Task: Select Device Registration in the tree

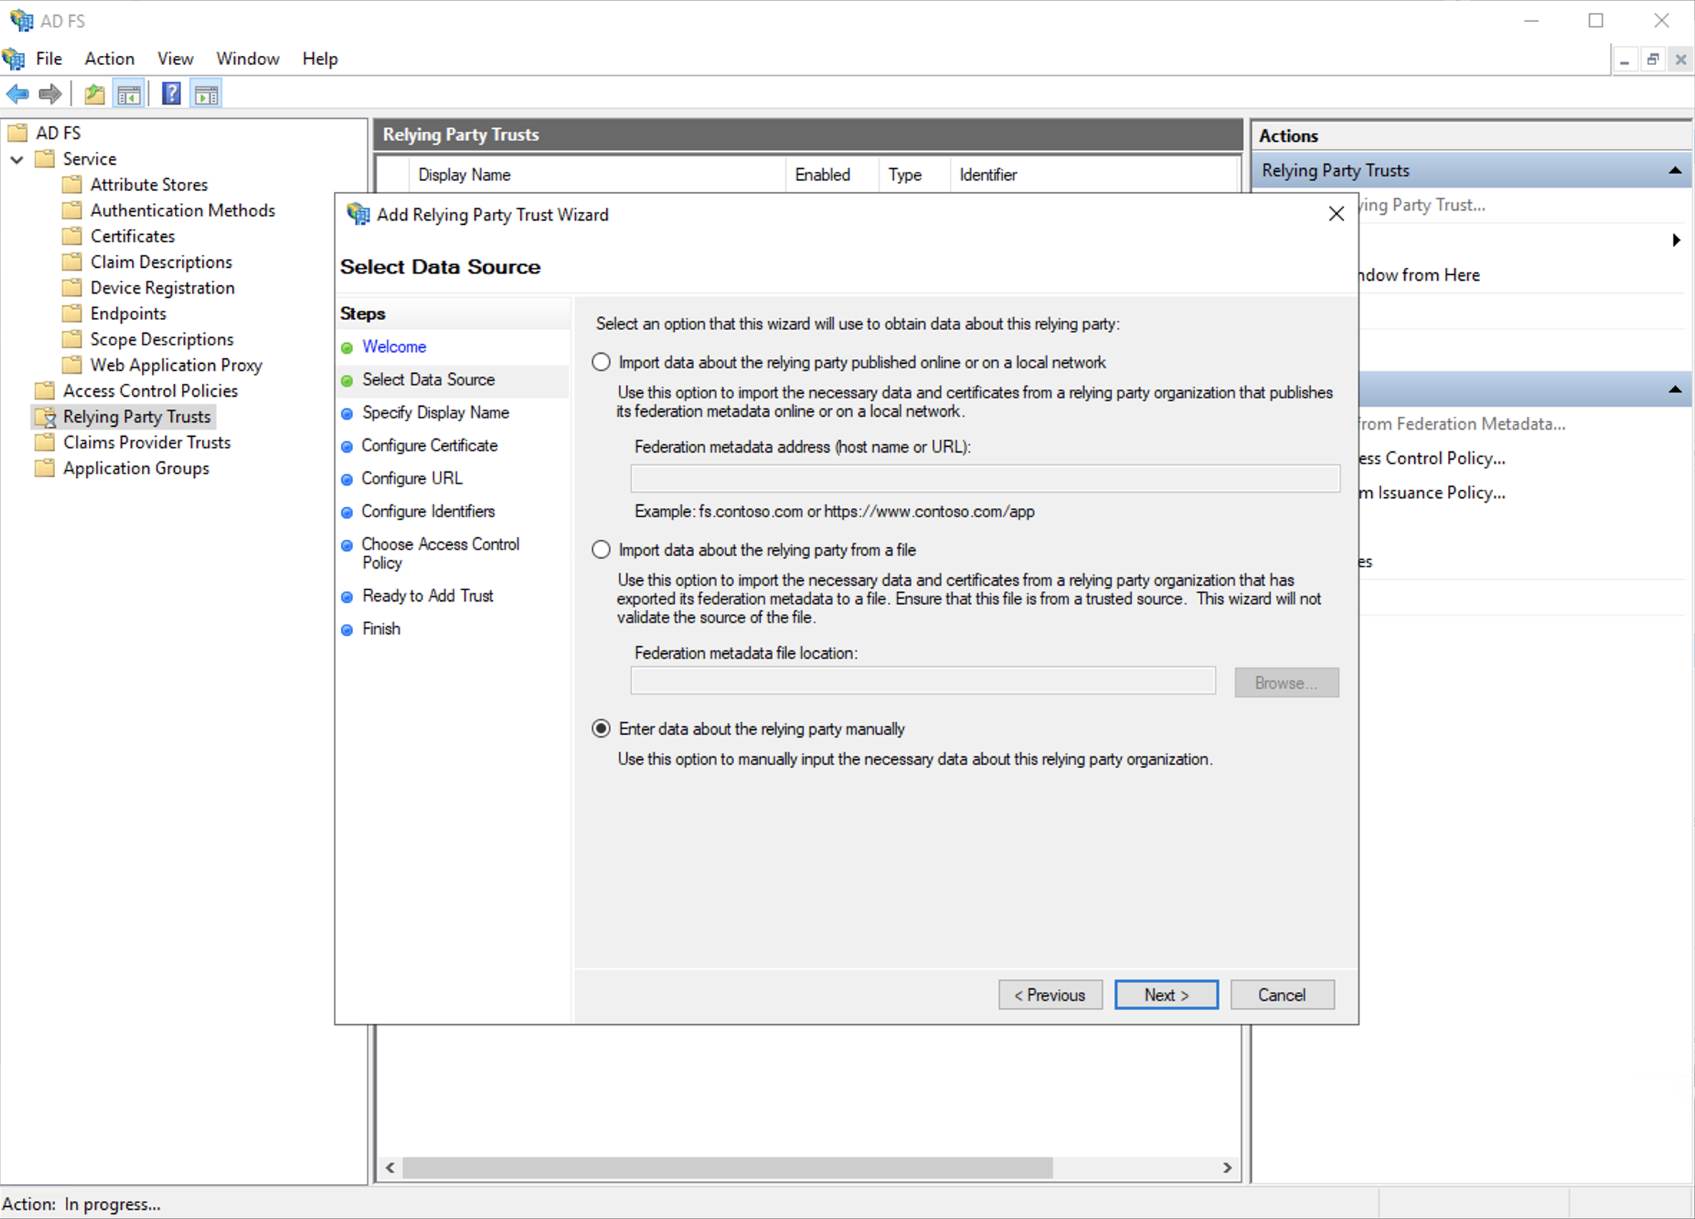Action: coord(162,288)
